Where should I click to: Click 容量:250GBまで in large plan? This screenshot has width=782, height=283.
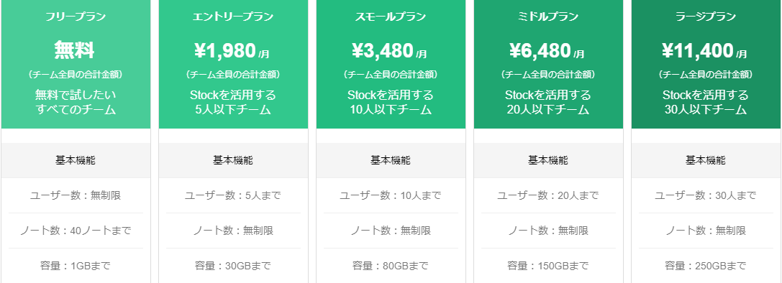point(706,266)
